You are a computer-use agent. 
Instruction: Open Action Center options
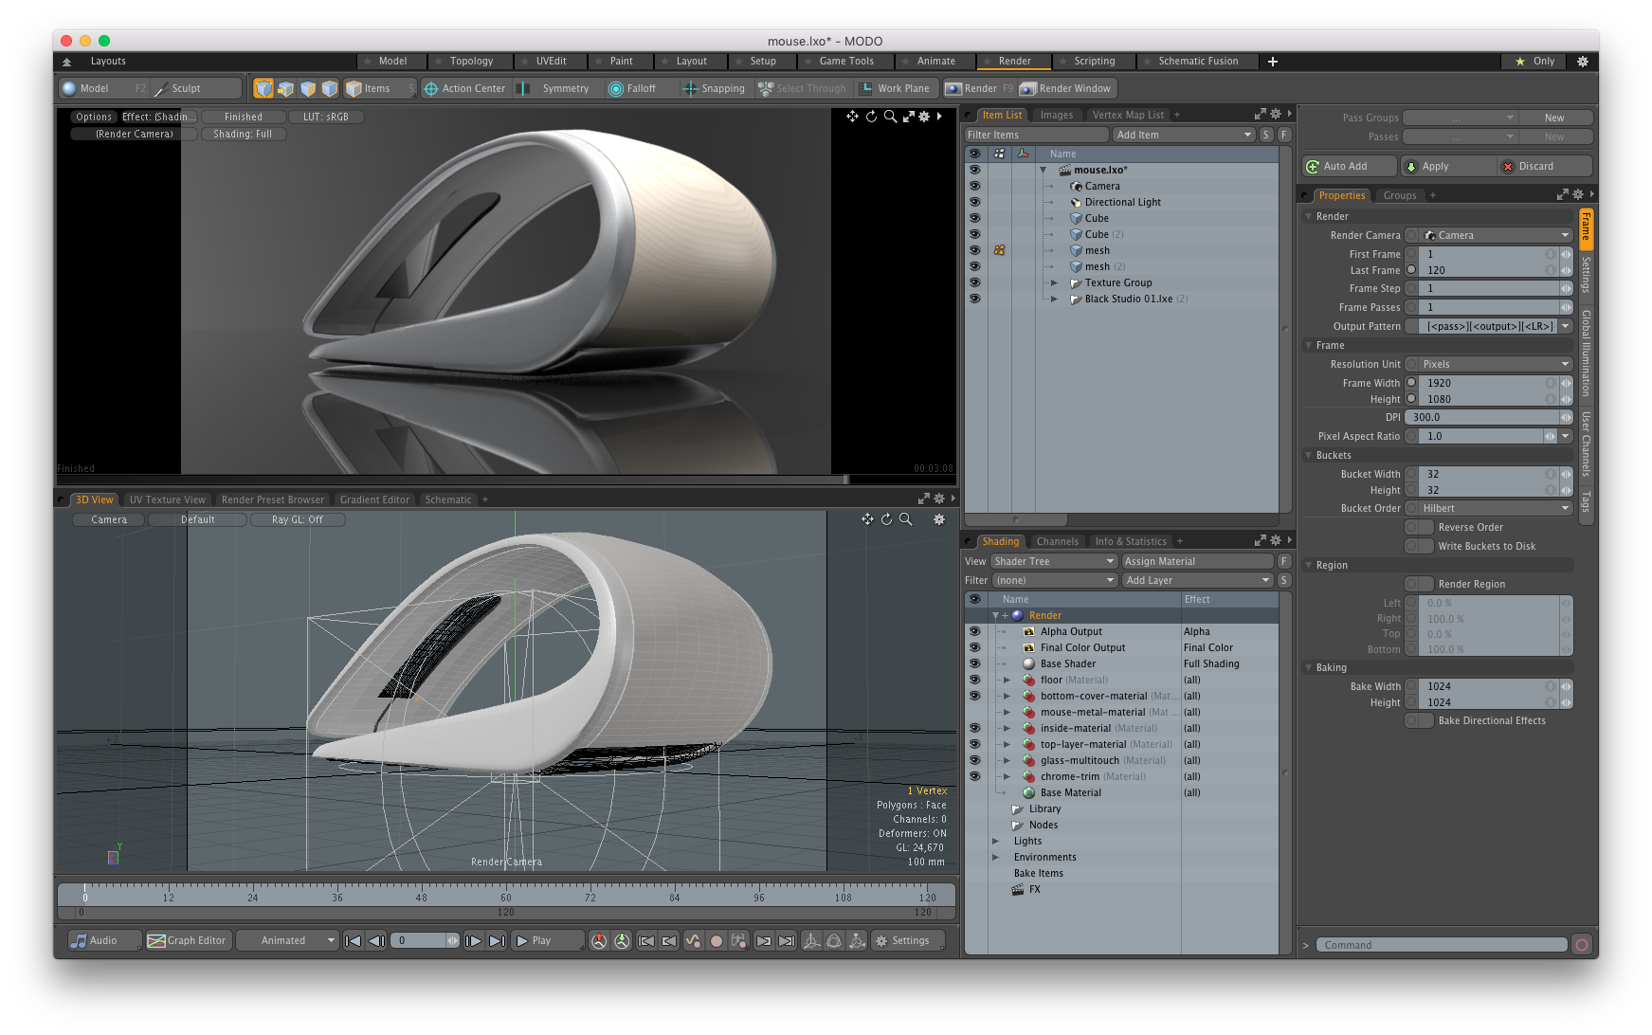point(465,88)
